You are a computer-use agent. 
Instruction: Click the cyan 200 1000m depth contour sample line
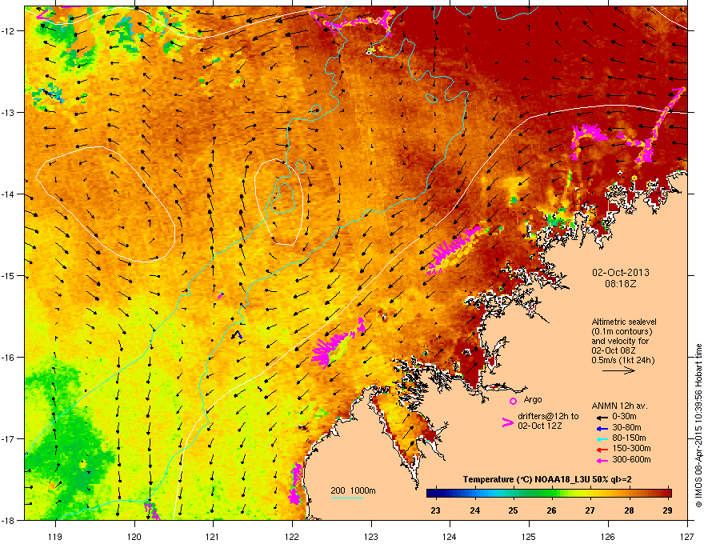click(x=346, y=498)
